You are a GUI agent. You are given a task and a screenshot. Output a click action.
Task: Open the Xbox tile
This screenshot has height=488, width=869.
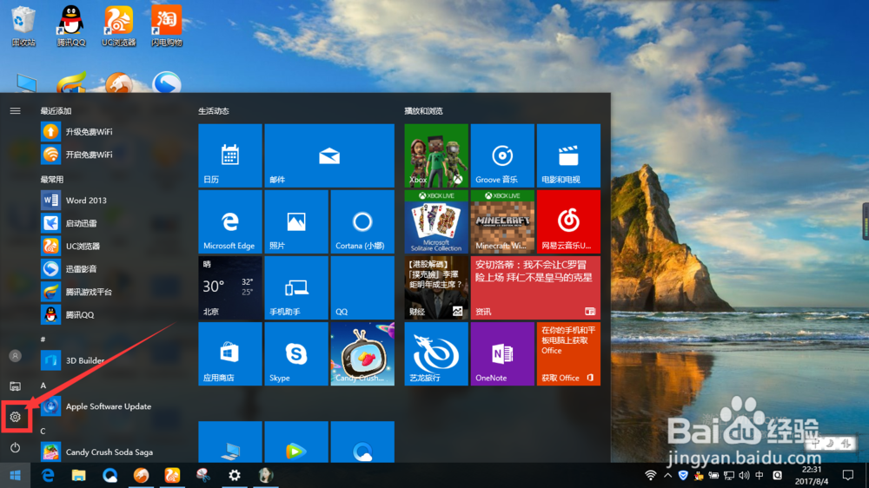[x=436, y=155]
